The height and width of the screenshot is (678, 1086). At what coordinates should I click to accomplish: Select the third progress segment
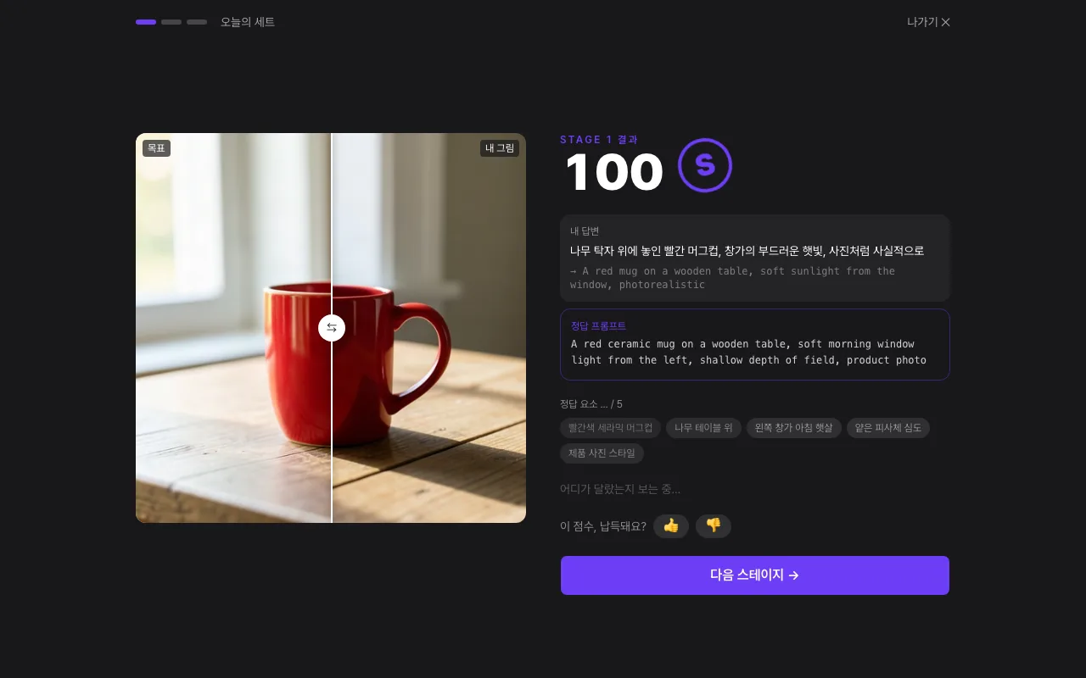pos(197,22)
